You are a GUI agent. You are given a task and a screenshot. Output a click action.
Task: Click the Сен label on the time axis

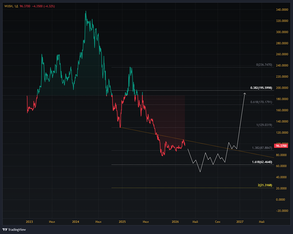coord(217,222)
